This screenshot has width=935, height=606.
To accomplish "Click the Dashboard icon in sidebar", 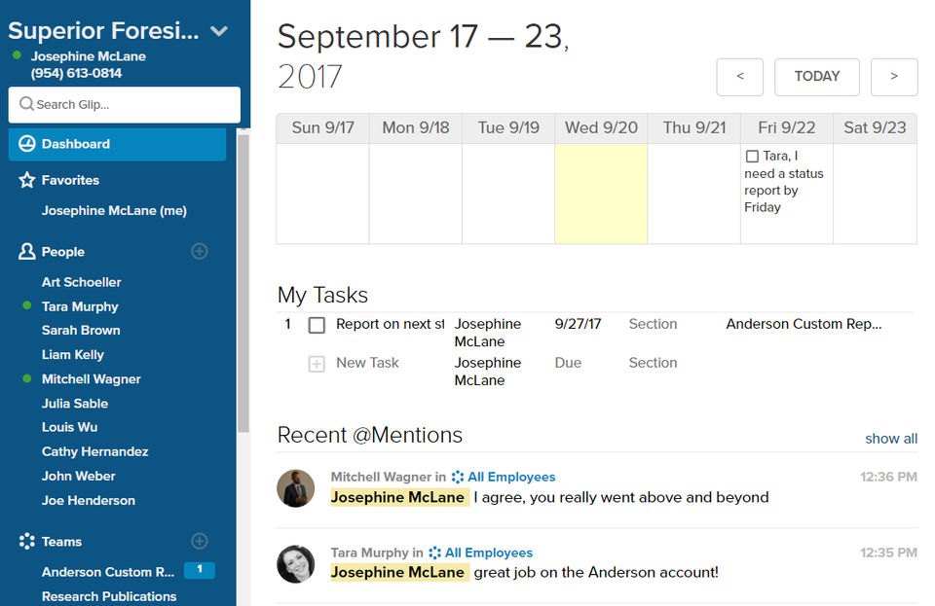I will click(x=27, y=144).
